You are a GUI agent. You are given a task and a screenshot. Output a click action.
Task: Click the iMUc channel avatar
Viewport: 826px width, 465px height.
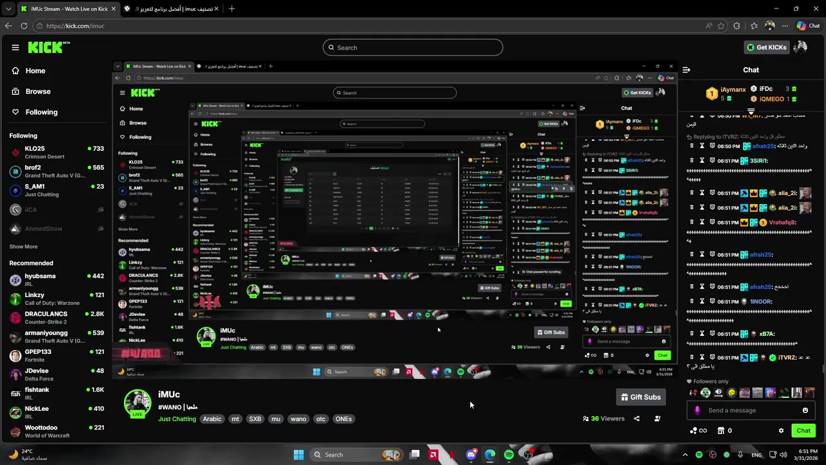point(137,404)
